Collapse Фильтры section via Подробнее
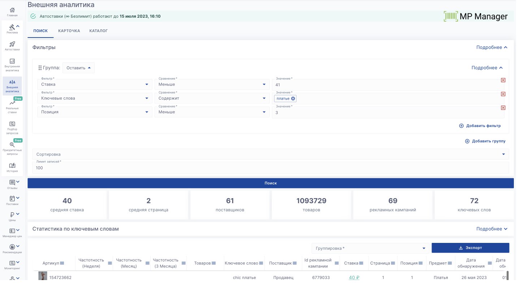This screenshot has height=288, width=520. pos(492,47)
